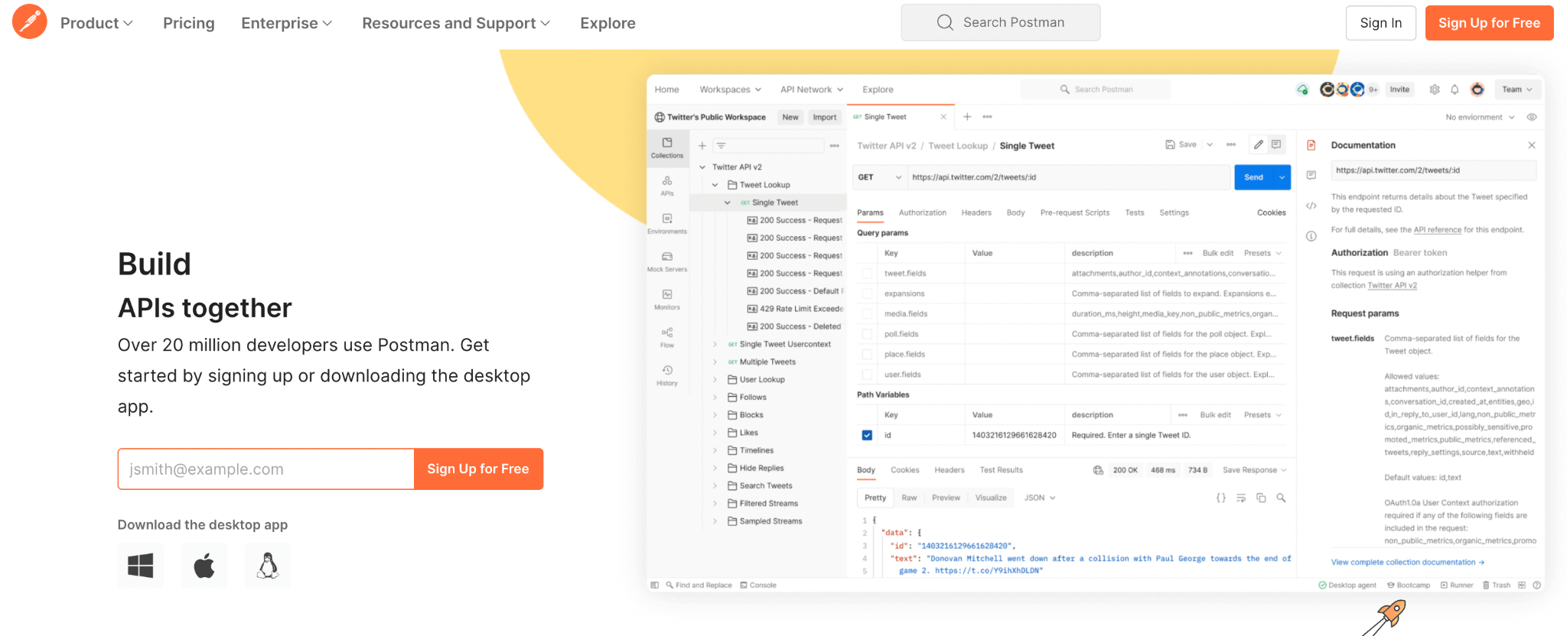
Task: Download the Linux desktop app via penguin icon
Action: click(268, 566)
